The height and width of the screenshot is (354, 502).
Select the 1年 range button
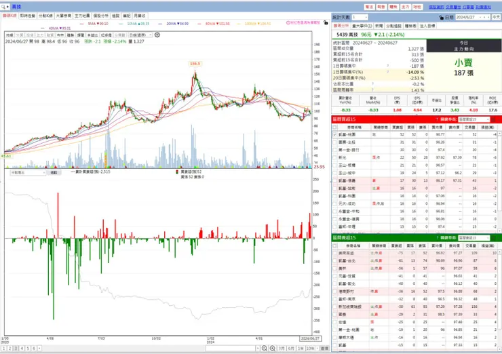point(301,349)
